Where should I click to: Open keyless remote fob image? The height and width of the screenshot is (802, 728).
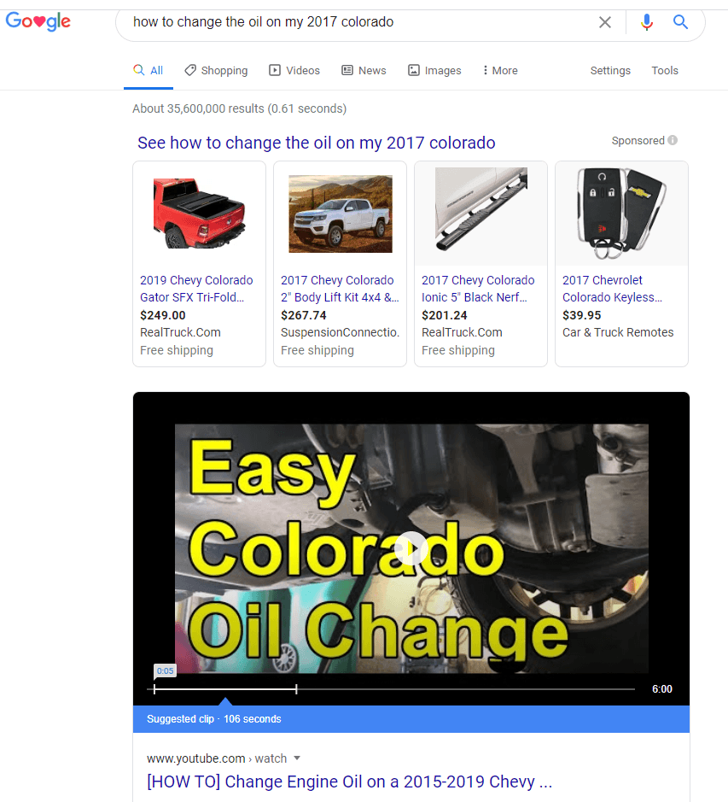pos(621,214)
